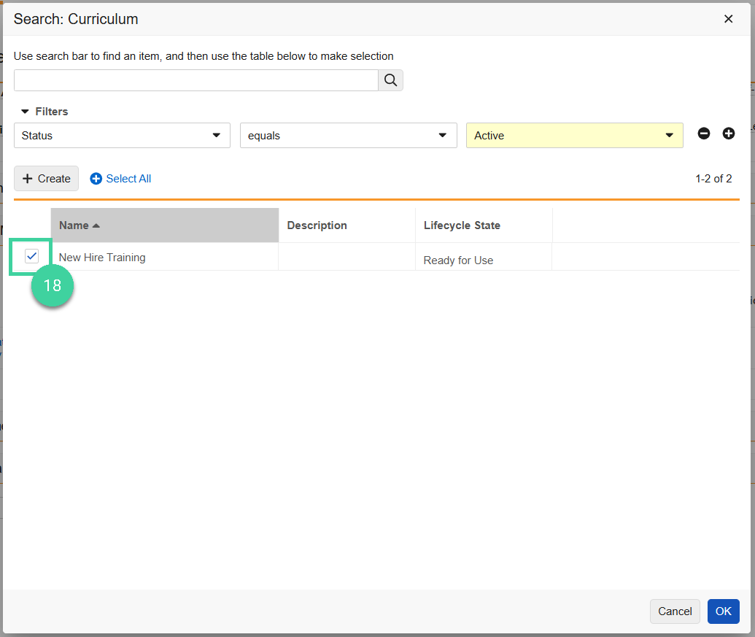Image resolution: width=755 pixels, height=637 pixels.
Task: Remove the Status filter via the minus icon
Action: click(703, 134)
